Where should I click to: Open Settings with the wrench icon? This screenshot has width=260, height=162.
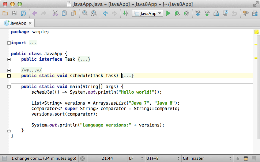246,13
